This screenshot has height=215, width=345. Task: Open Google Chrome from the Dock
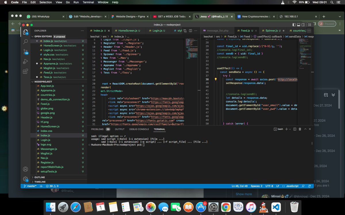(226, 207)
